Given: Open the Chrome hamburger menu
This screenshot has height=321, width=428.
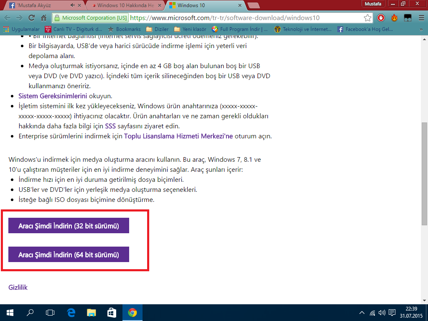Looking at the screenshot, I should (x=420, y=18).
